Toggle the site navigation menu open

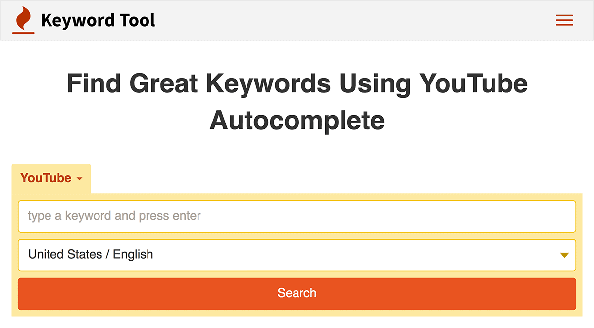564,20
